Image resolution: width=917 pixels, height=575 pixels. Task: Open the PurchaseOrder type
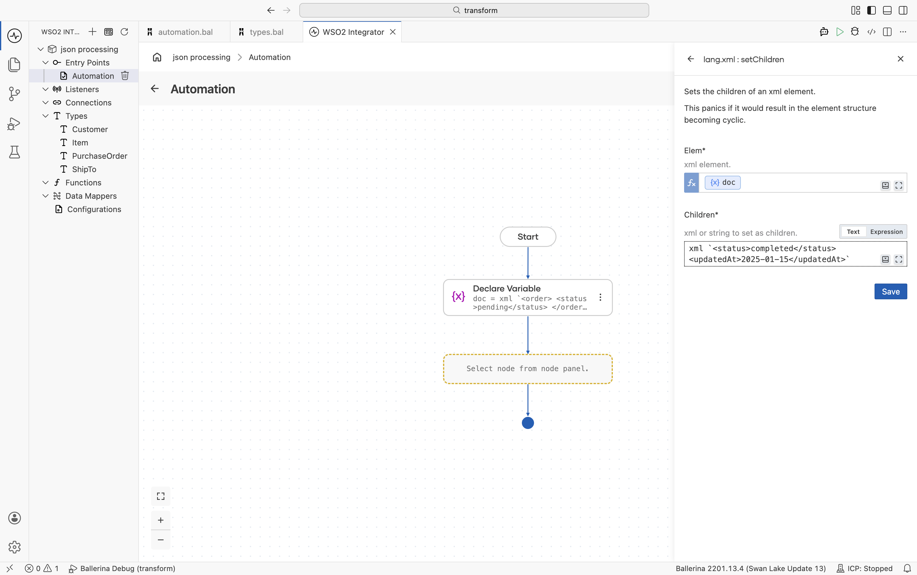[x=99, y=156]
